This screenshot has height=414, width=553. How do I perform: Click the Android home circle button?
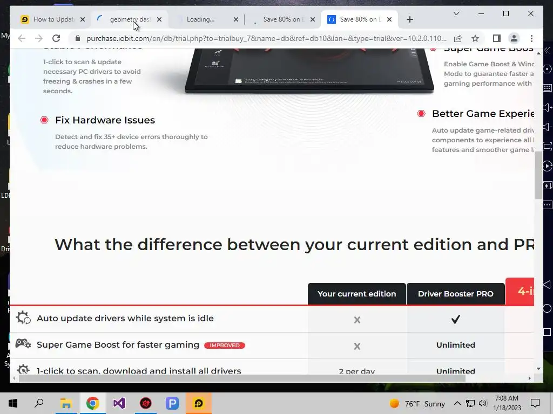coord(547,308)
